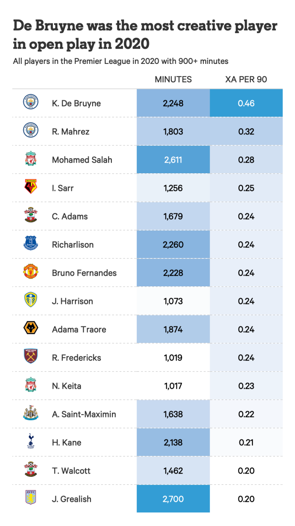The width and height of the screenshot is (295, 526).
Task: Select the R. Mahrez player name
Action: coord(70,131)
